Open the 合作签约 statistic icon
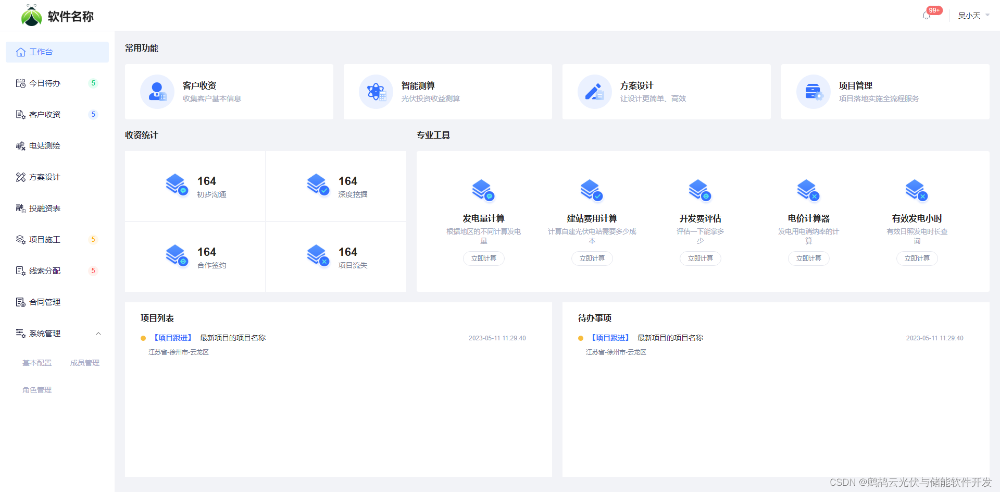This screenshot has width=1000, height=492. click(x=177, y=255)
